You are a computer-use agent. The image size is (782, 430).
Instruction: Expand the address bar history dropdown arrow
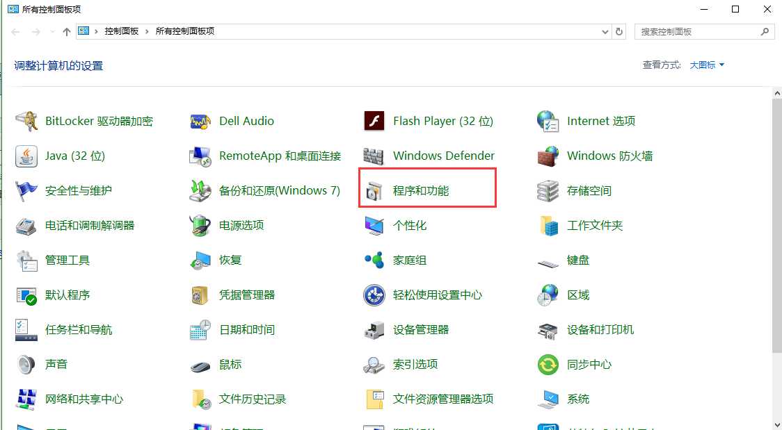pos(605,31)
